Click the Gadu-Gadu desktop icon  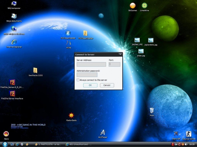point(71,115)
